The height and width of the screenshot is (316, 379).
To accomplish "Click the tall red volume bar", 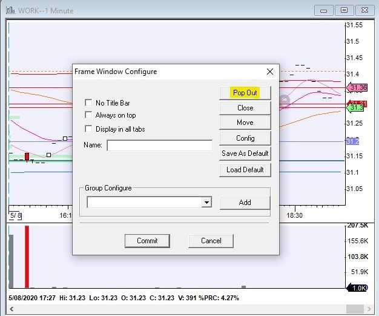I will point(27,257).
